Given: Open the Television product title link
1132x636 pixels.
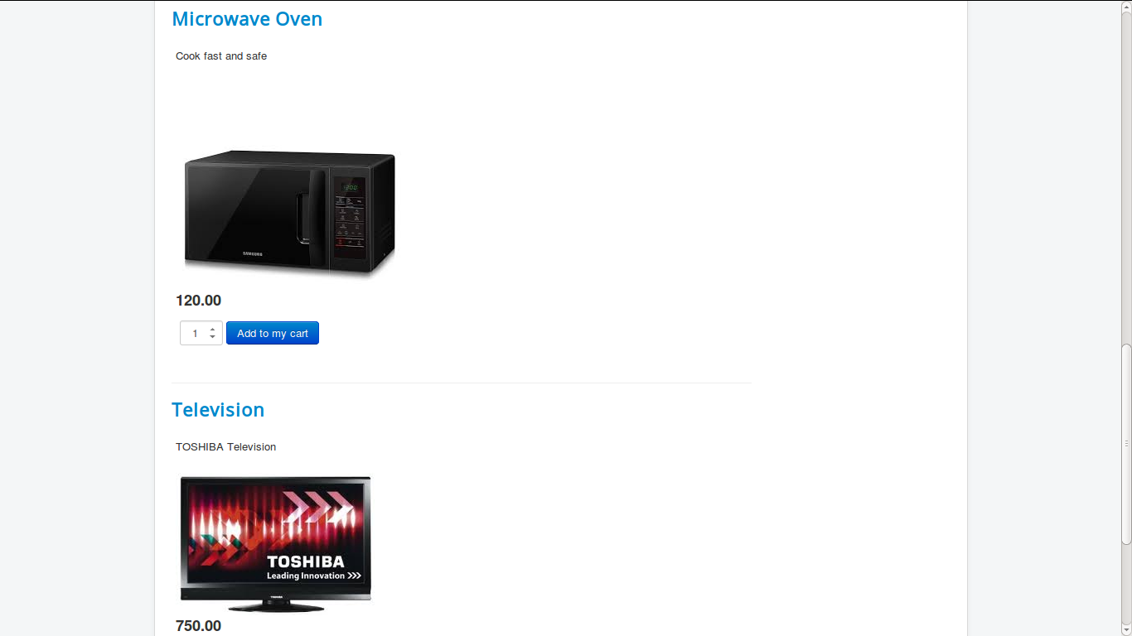Looking at the screenshot, I should click(x=218, y=410).
